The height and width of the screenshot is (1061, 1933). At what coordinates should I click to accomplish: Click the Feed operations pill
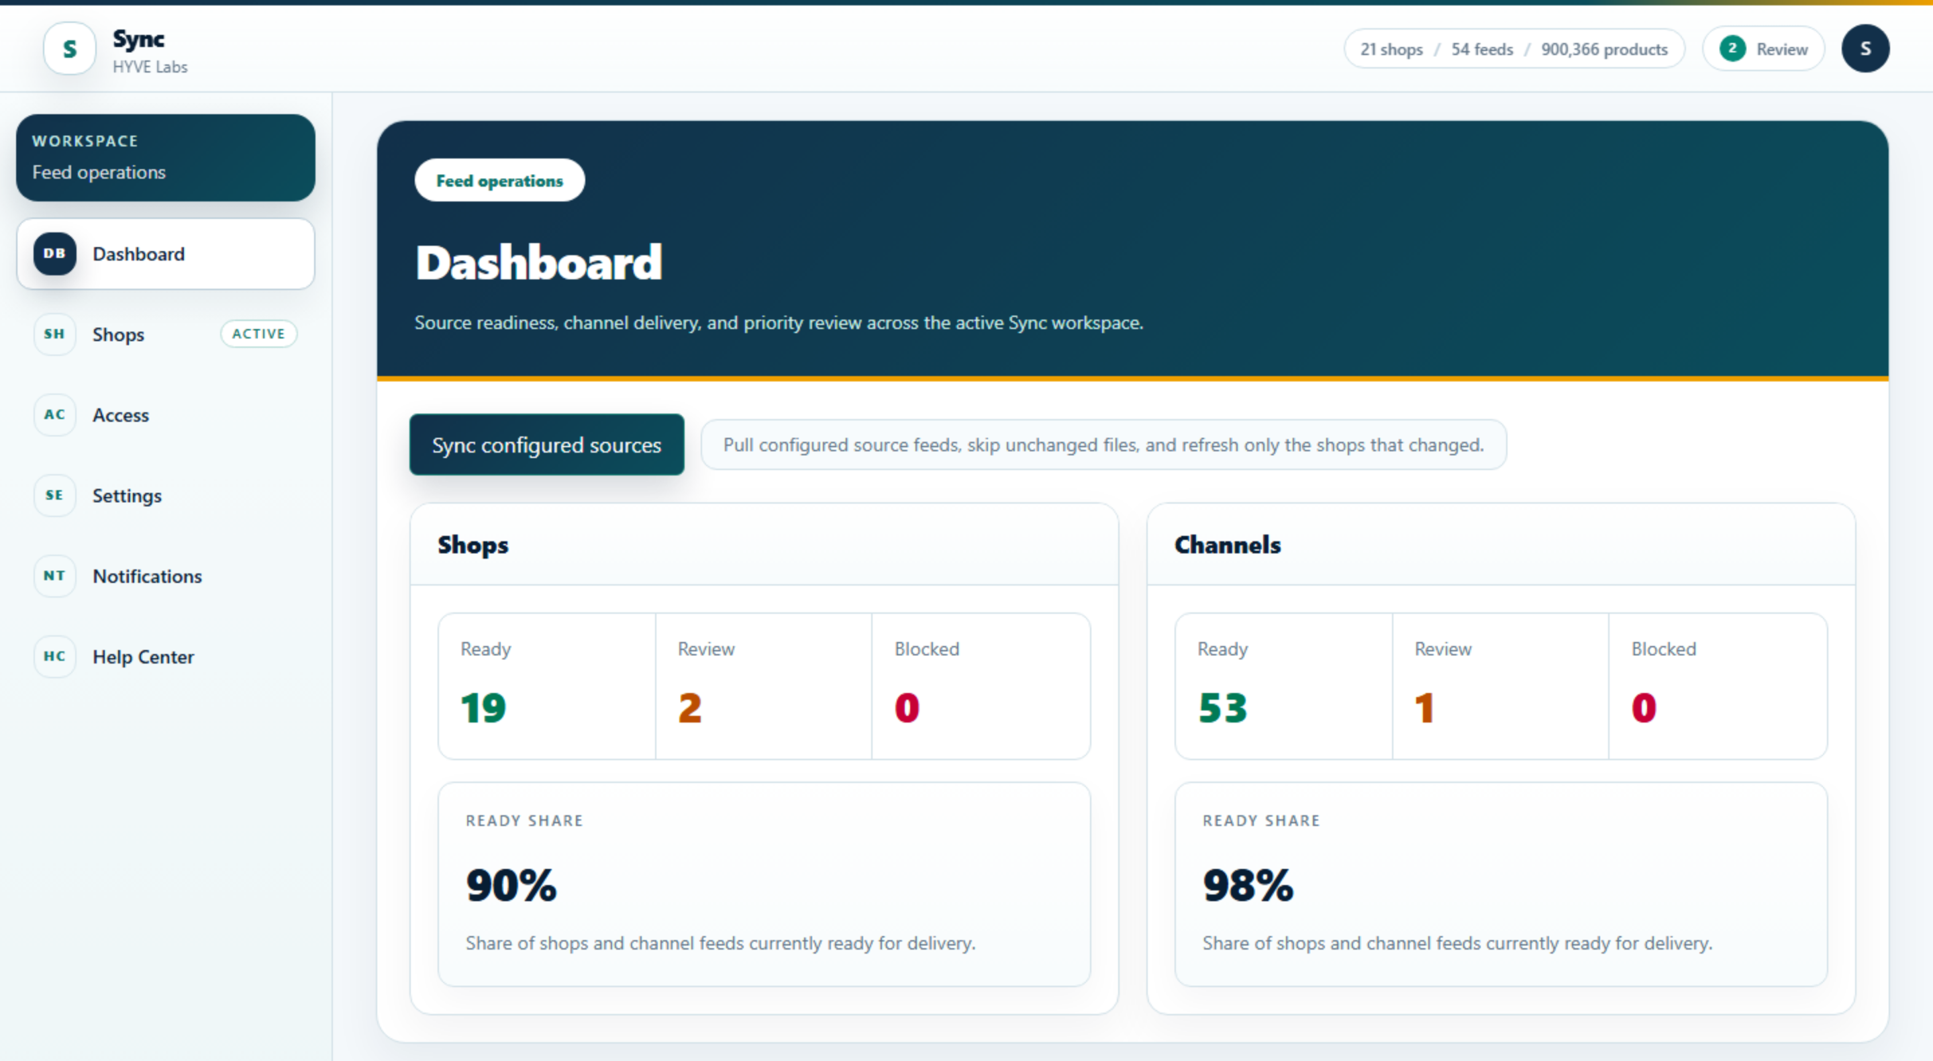(500, 180)
